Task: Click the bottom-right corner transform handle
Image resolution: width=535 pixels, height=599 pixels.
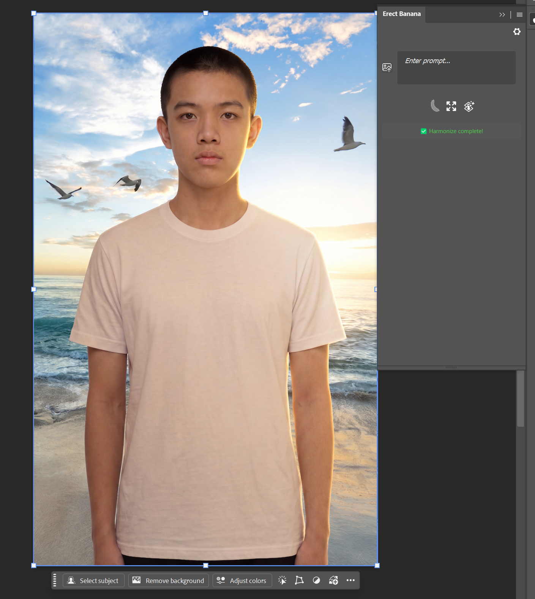Action: point(377,566)
